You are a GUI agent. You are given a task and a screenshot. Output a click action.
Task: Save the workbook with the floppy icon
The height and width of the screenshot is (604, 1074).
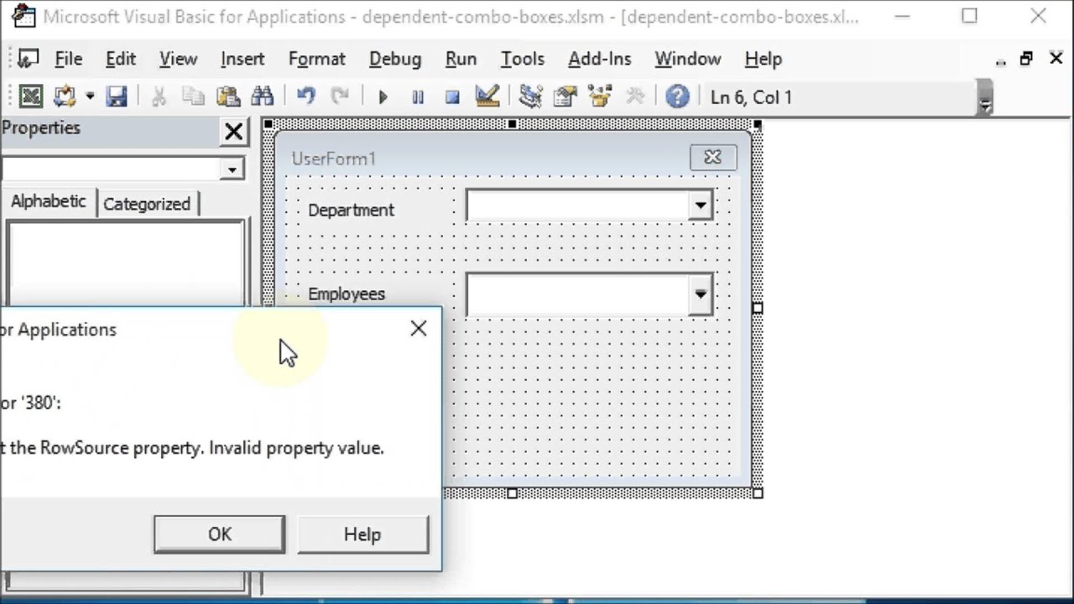click(x=116, y=96)
